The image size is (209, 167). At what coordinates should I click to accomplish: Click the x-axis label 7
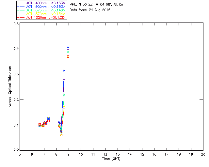[44, 154]
